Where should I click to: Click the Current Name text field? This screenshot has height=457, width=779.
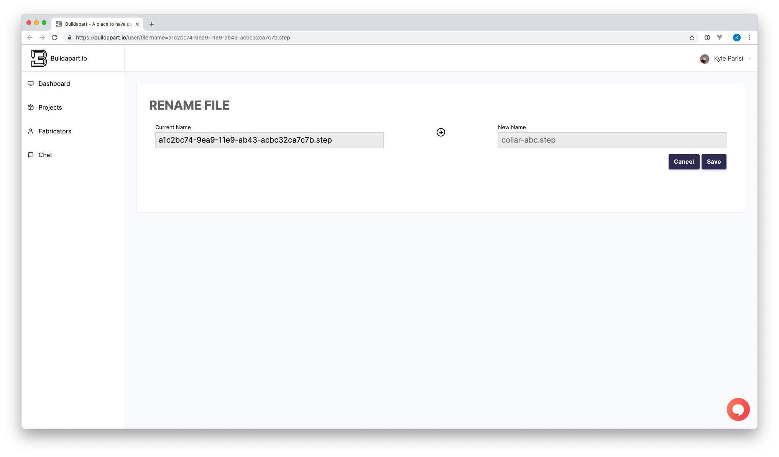(269, 140)
